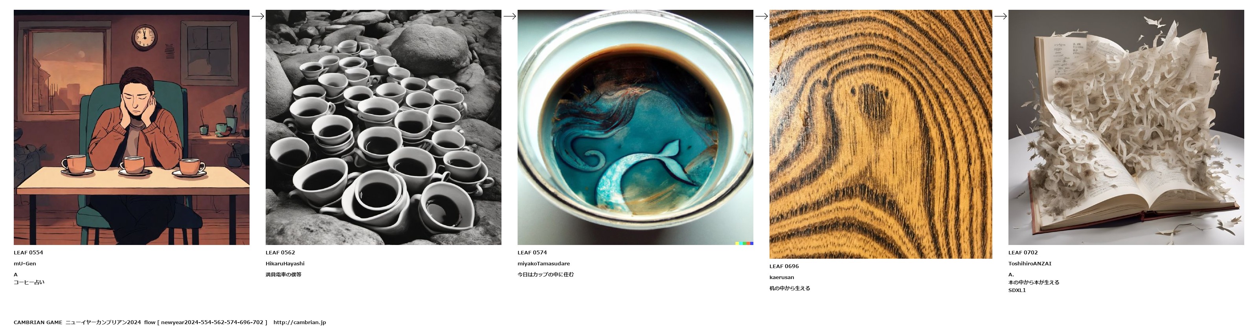Select author name miyakoTamasudare

[x=544, y=264]
